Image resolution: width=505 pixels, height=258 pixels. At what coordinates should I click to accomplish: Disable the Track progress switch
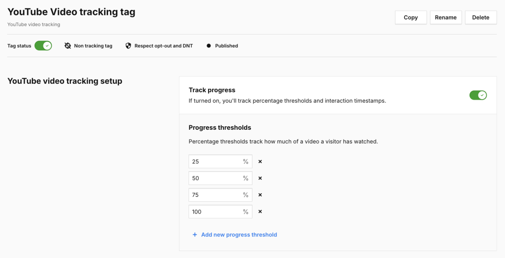coord(478,95)
